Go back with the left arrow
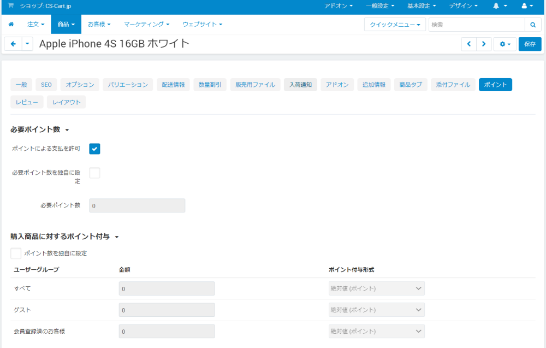The image size is (546, 348). tap(13, 44)
